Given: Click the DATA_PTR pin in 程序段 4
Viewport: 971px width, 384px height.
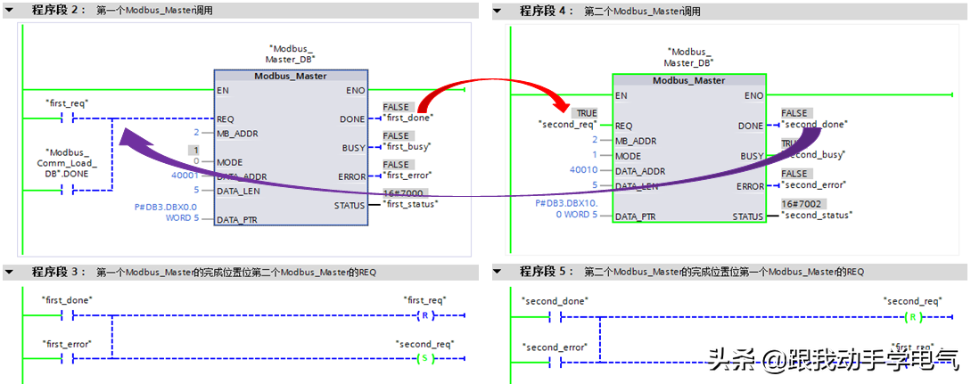Looking at the screenshot, I should point(636,217).
